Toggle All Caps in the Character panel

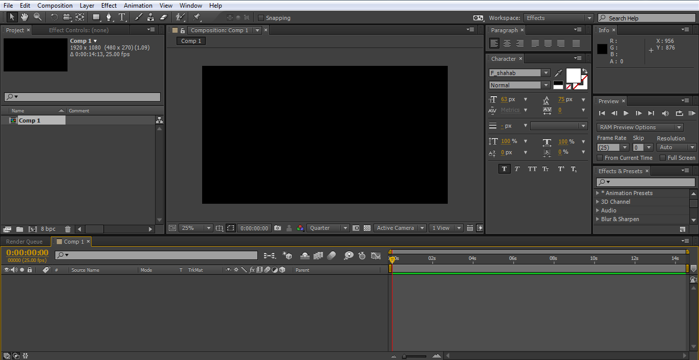tap(532, 169)
